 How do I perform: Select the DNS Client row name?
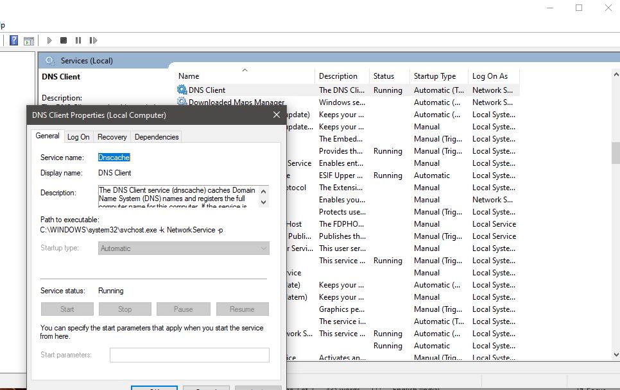(x=207, y=90)
